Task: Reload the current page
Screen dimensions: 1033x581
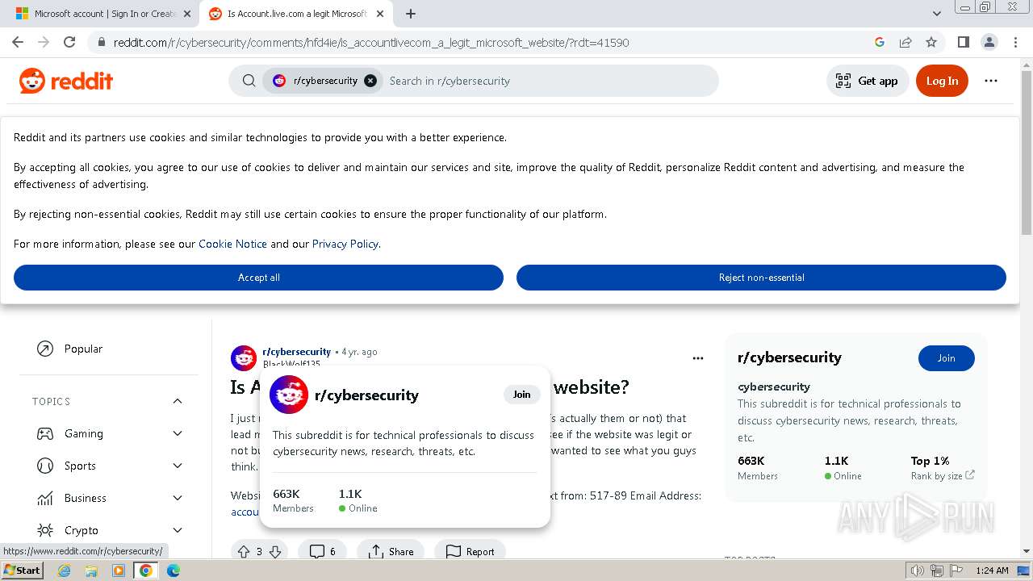Action: pyautogui.click(x=69, y=42)
